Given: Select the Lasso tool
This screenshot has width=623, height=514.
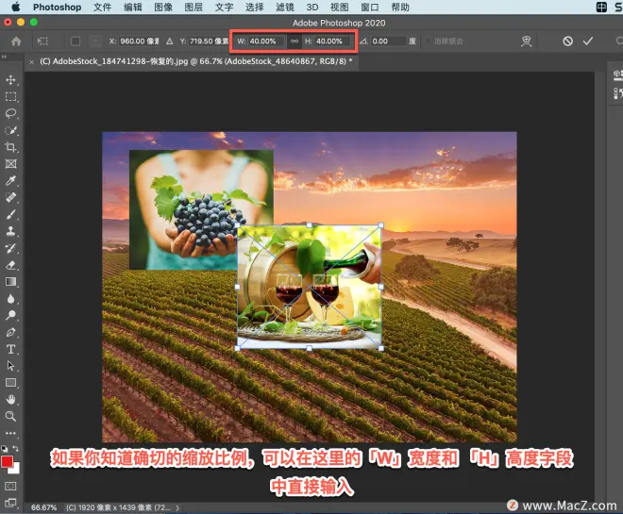Looking at the screenshot, I should [x=10, y=113].
